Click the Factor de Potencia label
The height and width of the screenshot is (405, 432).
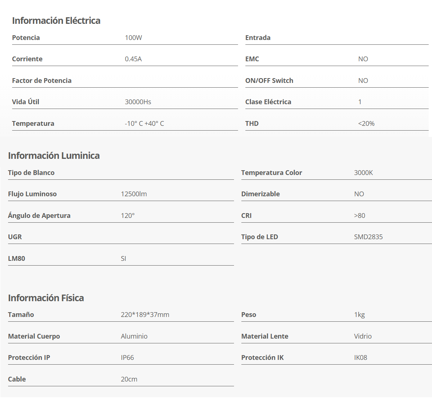[x=42, y=81]
